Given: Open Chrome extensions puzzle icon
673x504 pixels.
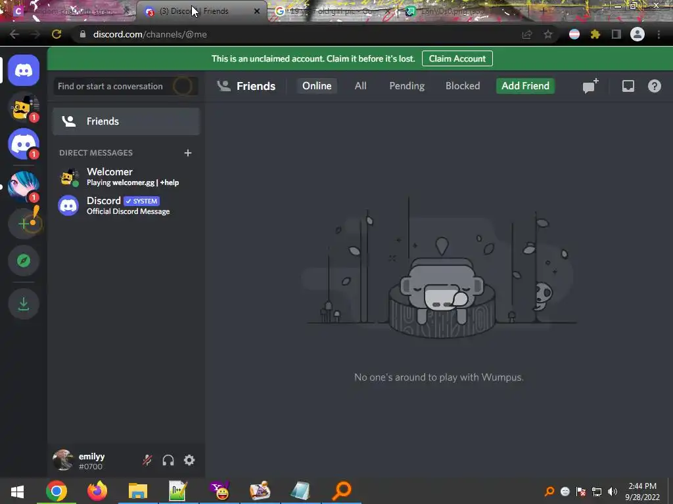Looking at the screenshot, I should (595, 34).
